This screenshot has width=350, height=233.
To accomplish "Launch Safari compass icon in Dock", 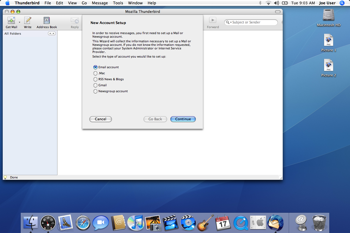I will 83,223.
